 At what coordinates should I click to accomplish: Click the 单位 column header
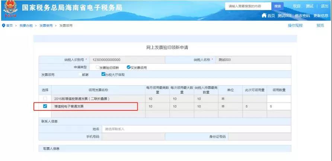click(x=230, y=90)
